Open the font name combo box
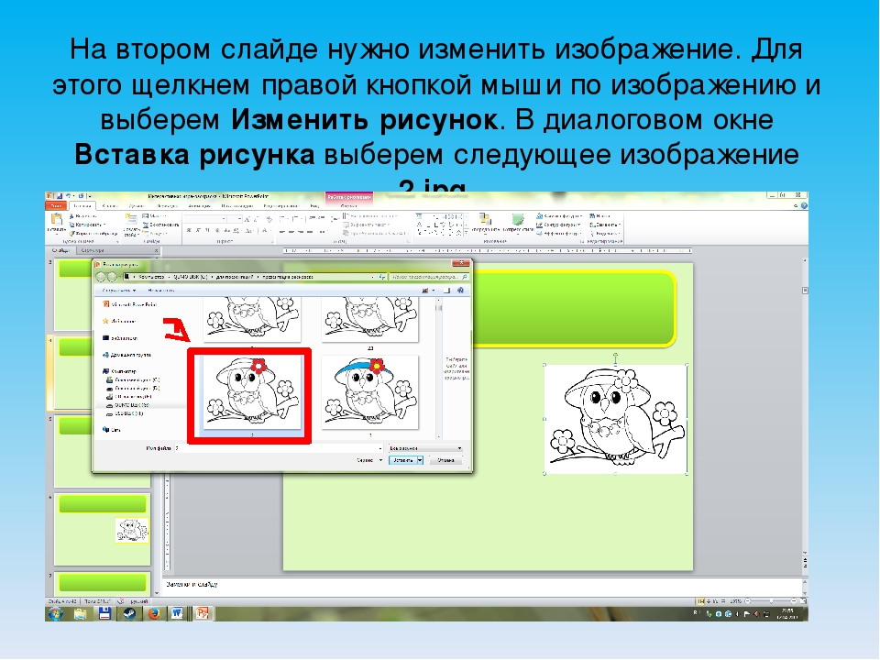This screenshot has width=880, height=660. pos(204,219)
